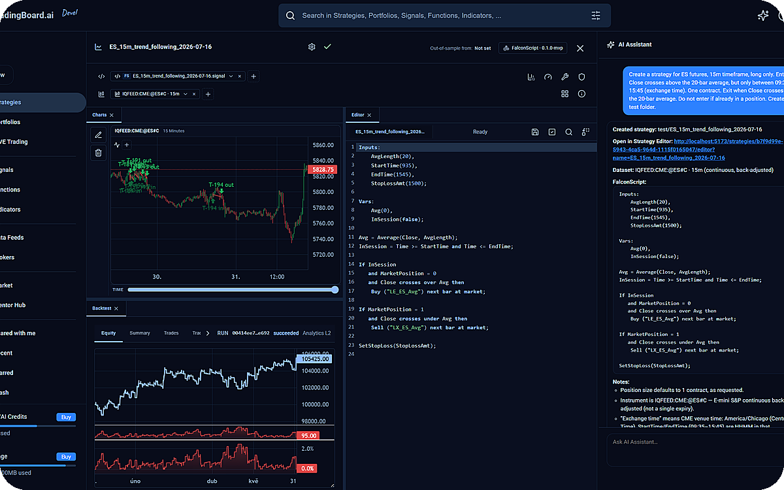Focus the global search field
Image resolution: width=784 pixels, height=490 pixels.
click(x=445, y=16)
